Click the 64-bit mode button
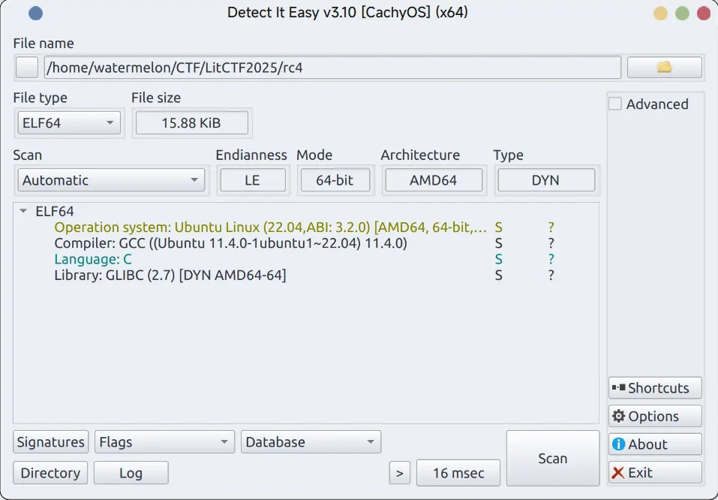718x500 pixels. 335,180
